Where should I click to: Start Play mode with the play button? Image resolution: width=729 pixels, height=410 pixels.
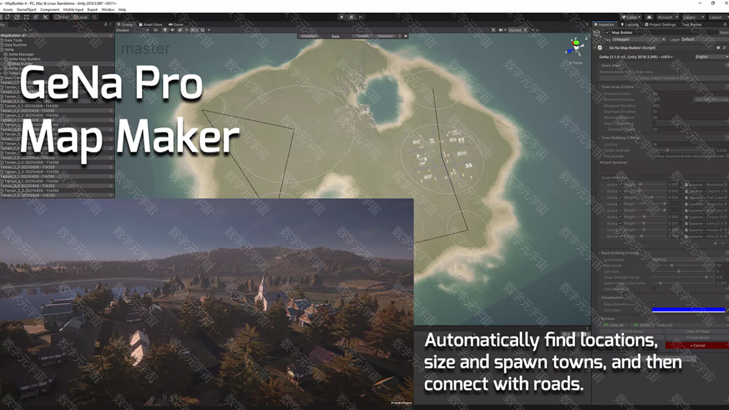[x=342, y=17]
